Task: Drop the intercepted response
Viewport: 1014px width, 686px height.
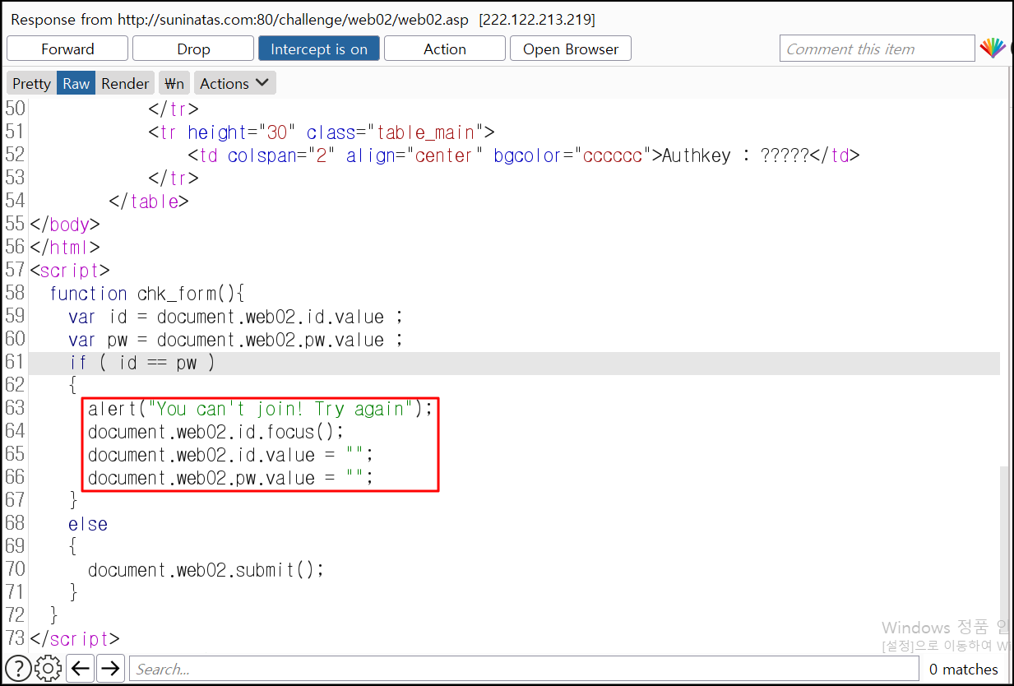Action: pyautogui.click(x=193, y=49)
